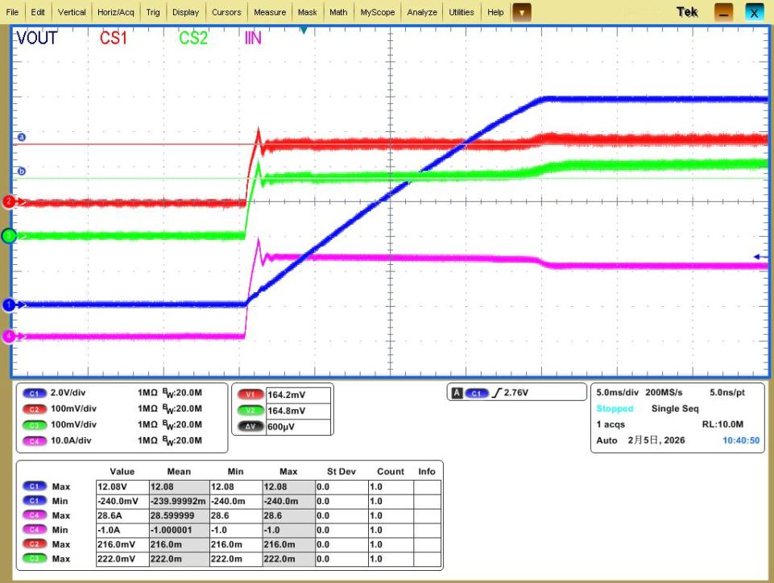Open the MyScope menu
This screenshot has width=774, height=583.
pyautogui.click(x=378, y=12)
